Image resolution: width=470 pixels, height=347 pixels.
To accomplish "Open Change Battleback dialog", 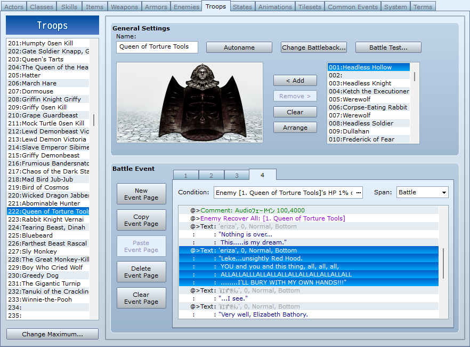I will coord(313,48).
